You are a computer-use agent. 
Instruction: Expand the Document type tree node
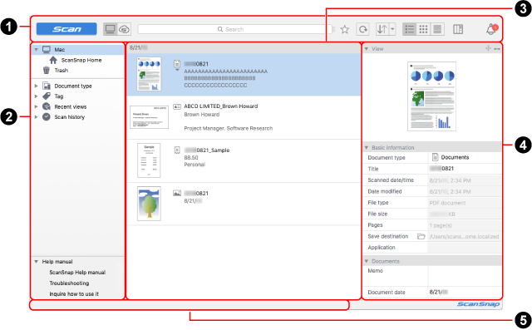tap(36, 86)
